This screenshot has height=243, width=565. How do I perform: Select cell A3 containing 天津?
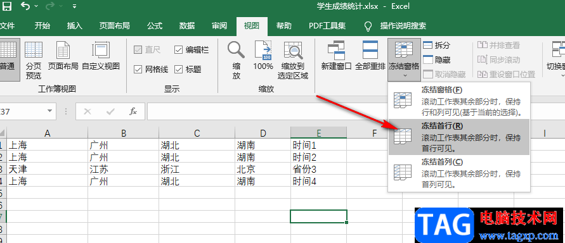[47, 169]
